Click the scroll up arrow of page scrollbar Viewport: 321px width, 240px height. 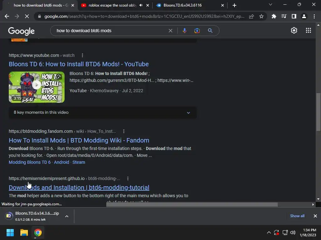coord(318,25)
